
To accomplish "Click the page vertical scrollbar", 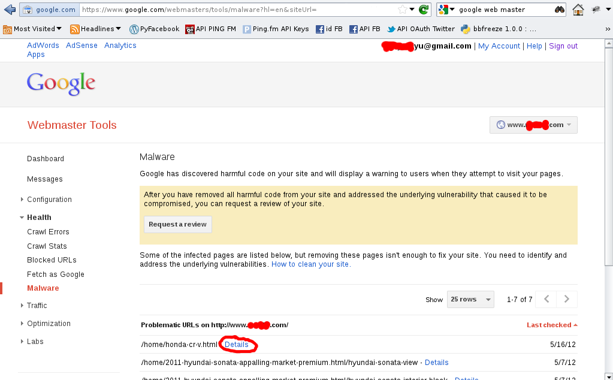I will [609, 156].
